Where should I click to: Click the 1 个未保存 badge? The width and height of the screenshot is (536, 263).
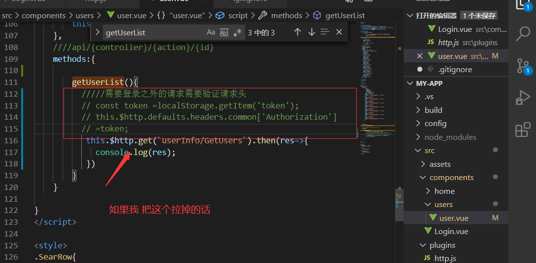coord(478,16)
